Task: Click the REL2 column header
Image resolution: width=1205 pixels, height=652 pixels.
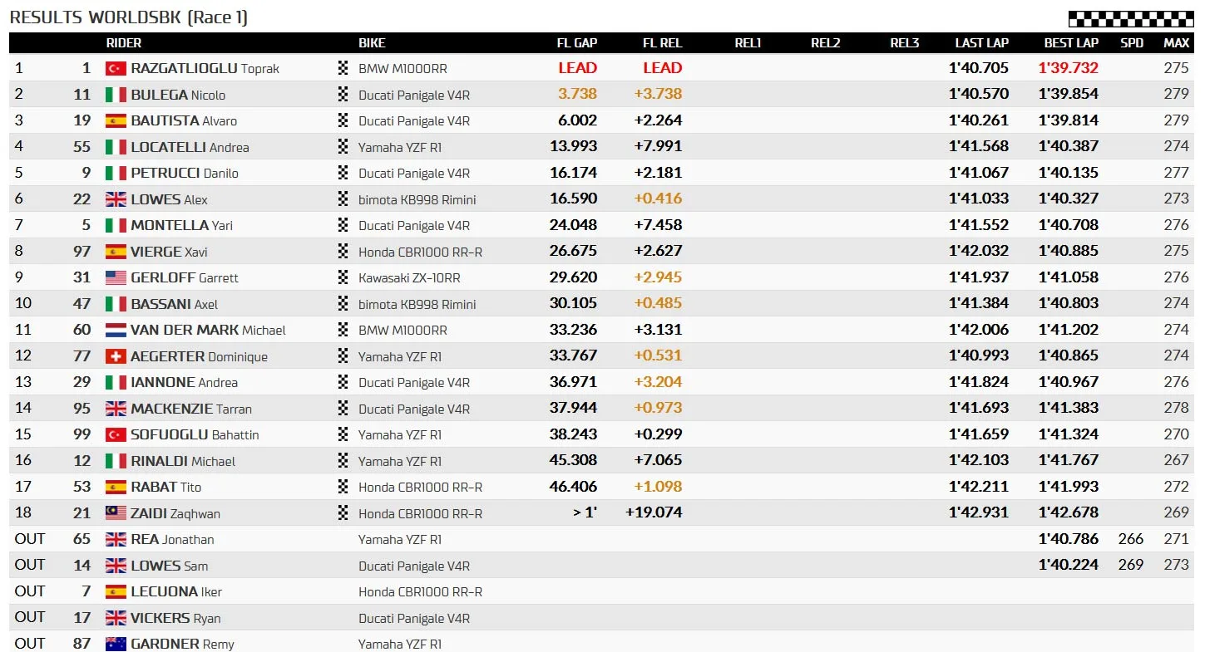Action: (826, 42)
